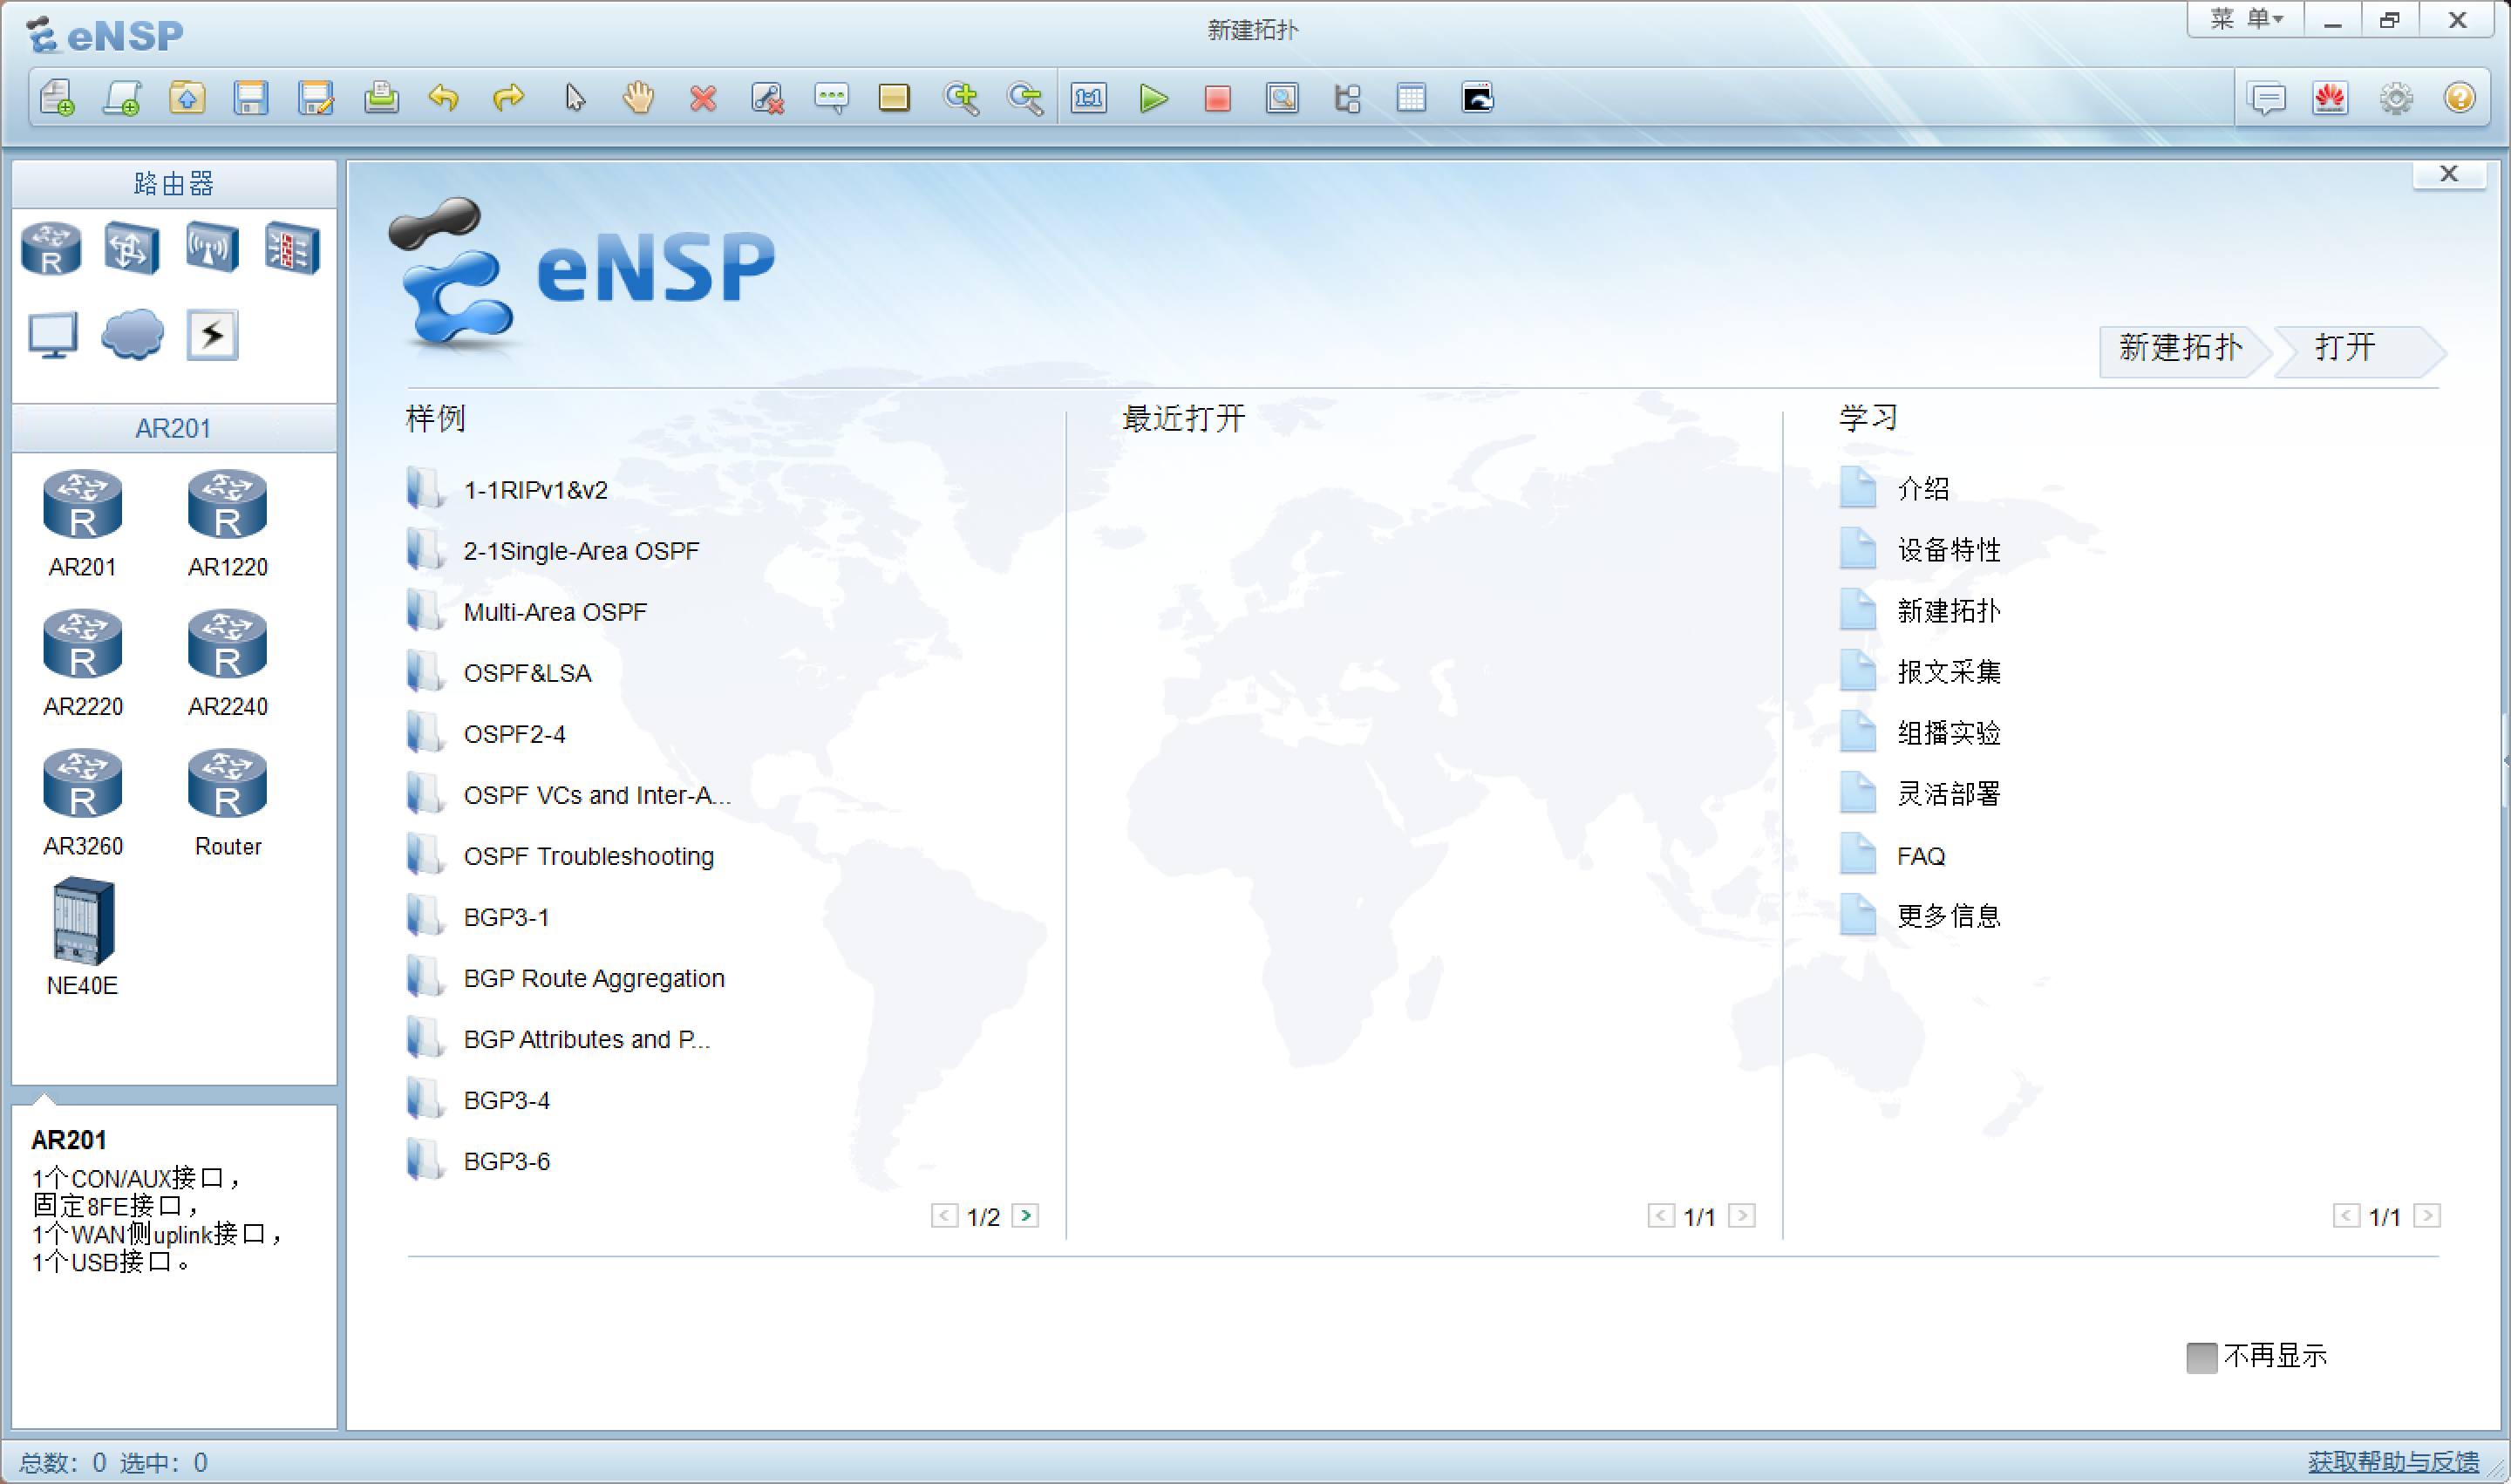Click the Save As toolbar icon
The image size is (2511, 1484).
coord(316,98)
